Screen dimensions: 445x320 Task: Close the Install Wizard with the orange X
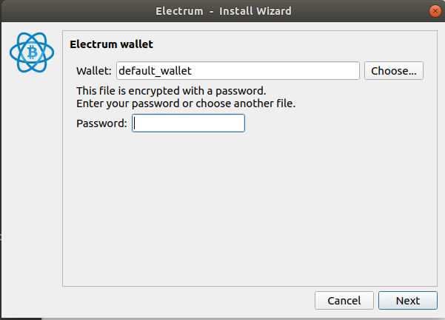pos(435,11)
